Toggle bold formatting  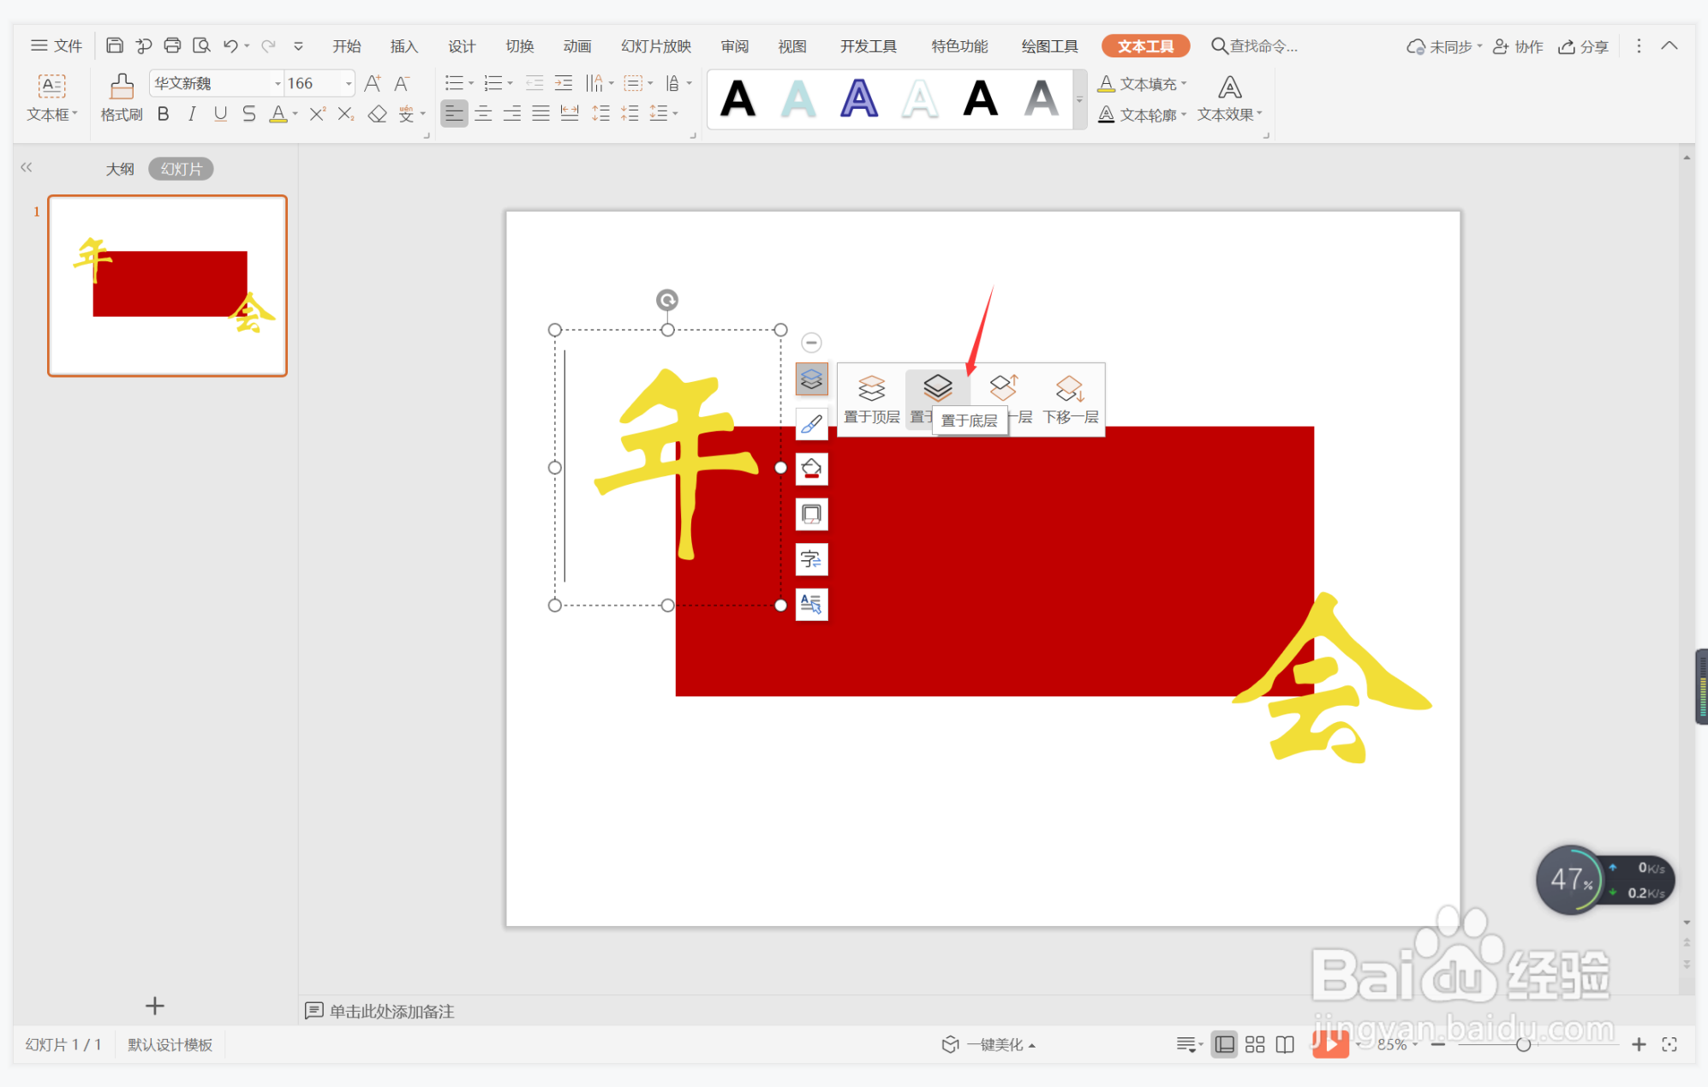(163, 114)
